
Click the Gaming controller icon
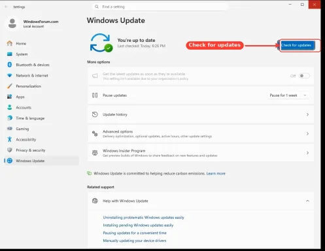(10, 129)
